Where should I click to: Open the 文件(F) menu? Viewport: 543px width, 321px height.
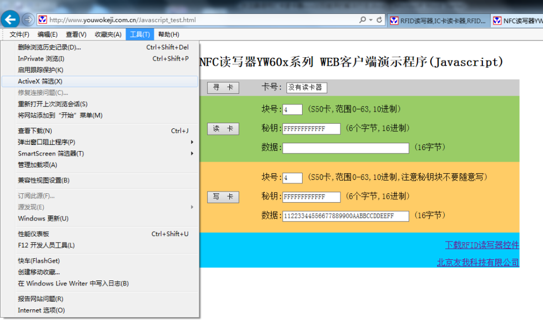(x=19, y=34)
